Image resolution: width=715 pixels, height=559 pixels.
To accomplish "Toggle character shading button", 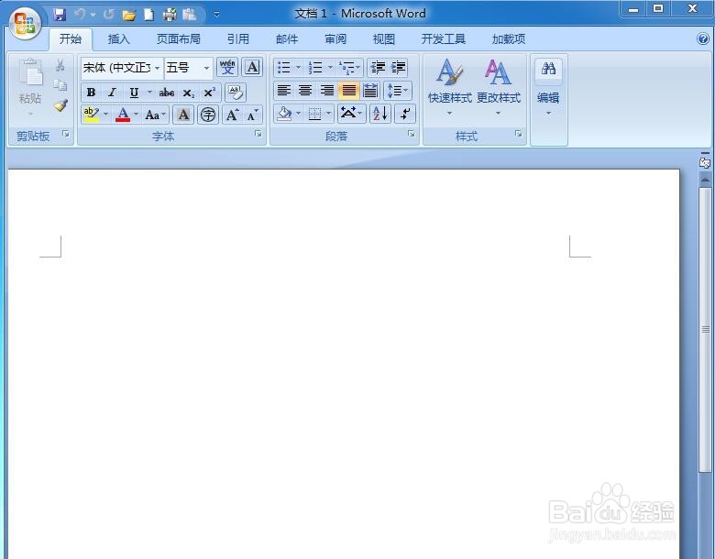I will coord(183,115).
